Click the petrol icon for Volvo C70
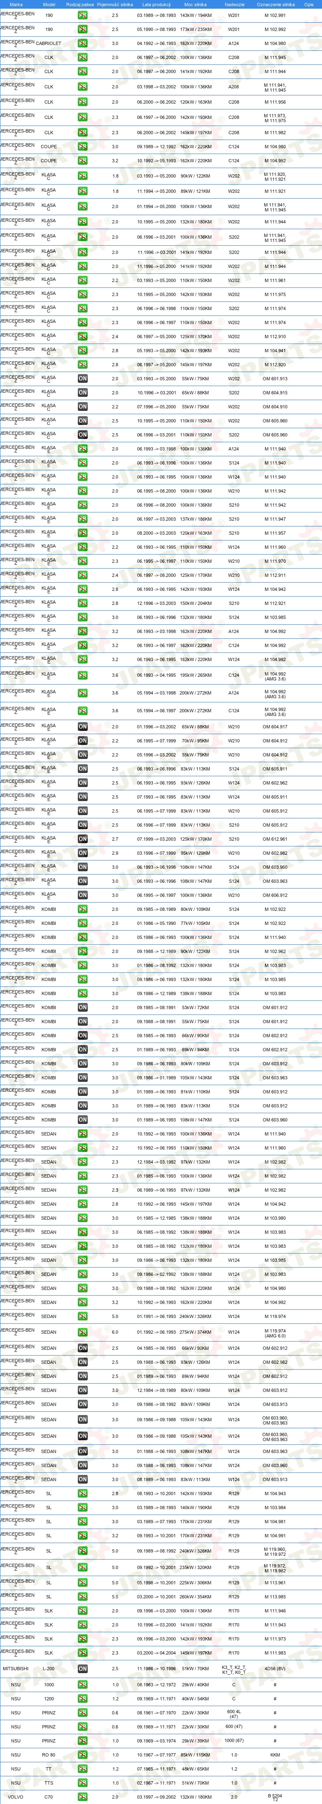Image resolution: width=322 pixels, height=1804 pixels. pyautogui.click(x=82, y=1797)
